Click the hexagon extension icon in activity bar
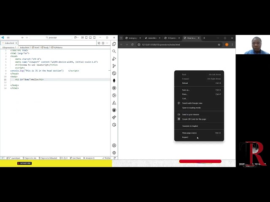The image size is (270, 202). point(114,73)
